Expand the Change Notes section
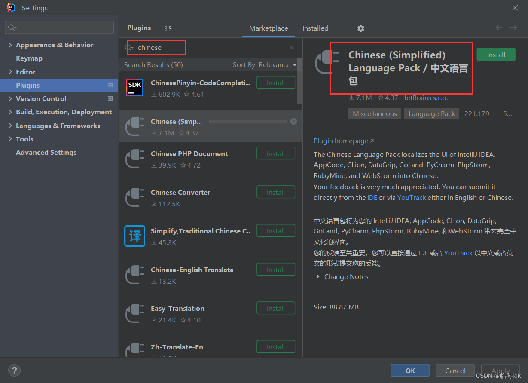The height and width of the screenshot is (383, 528). point(318,277)
